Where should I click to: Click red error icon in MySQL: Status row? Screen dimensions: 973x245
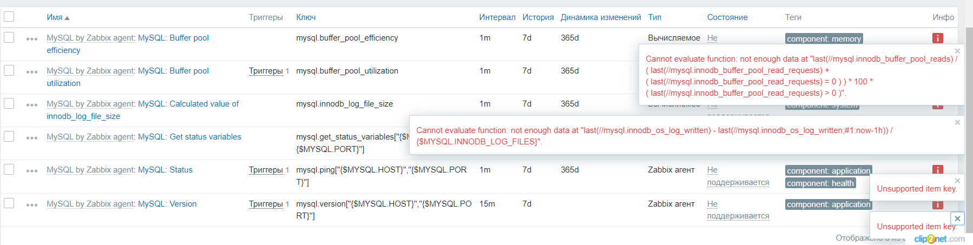click(938, 169)
